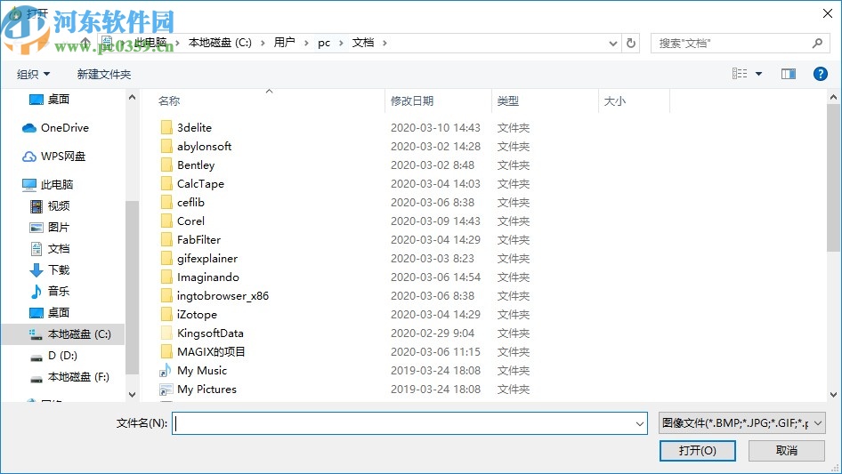
Task: Click the Bentley folder icon
Action: 166,165
